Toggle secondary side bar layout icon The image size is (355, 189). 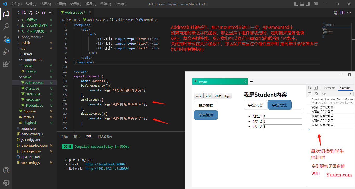(308, 4)
